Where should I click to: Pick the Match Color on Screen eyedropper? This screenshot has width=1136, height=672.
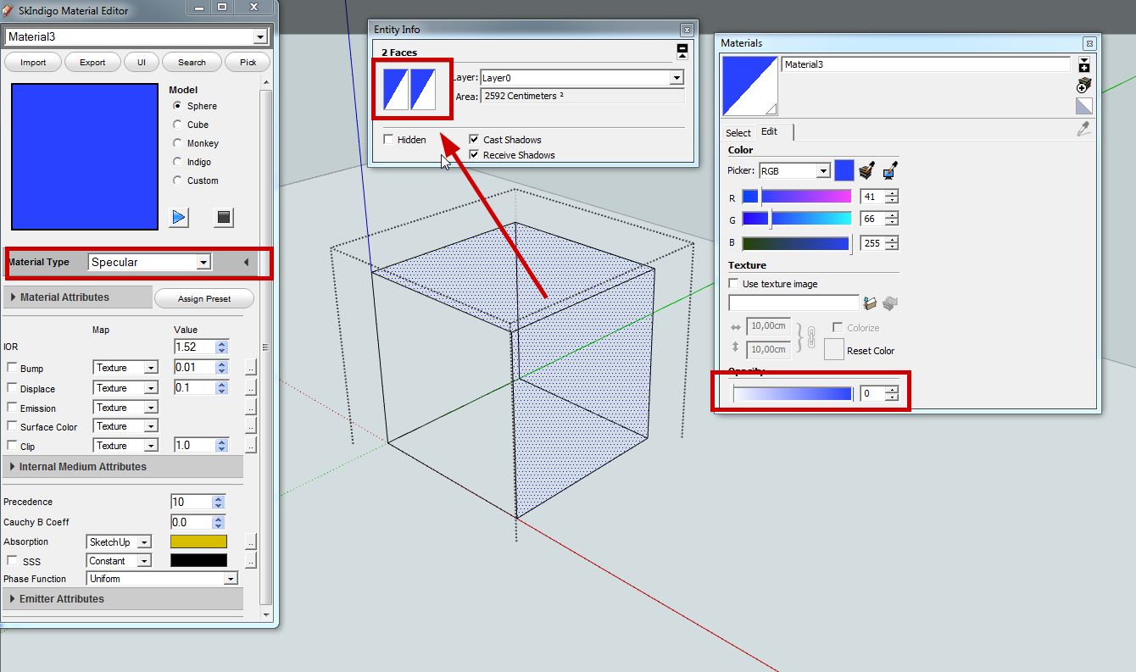pos(889,171)
